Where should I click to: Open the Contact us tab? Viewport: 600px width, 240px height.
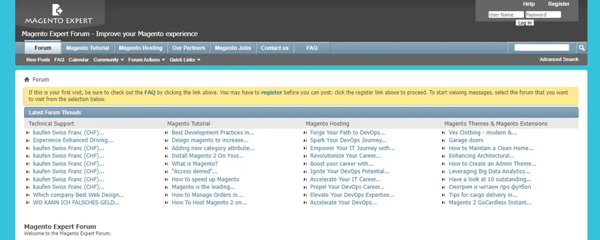(275, 48)
